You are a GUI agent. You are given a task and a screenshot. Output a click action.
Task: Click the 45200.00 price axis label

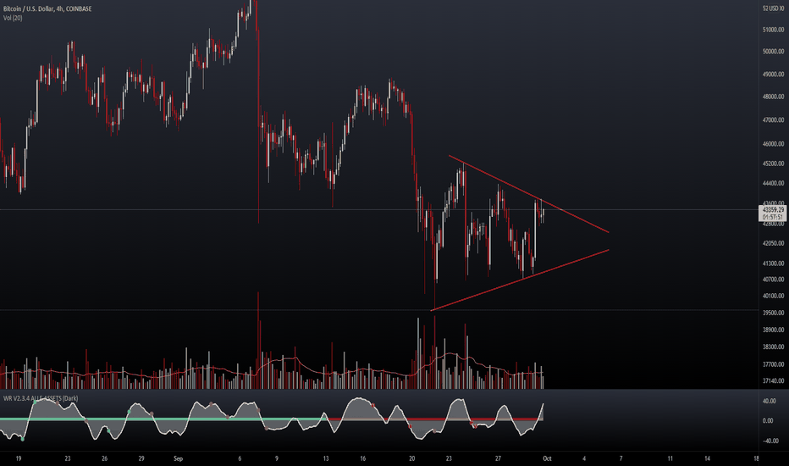(773, 164)
